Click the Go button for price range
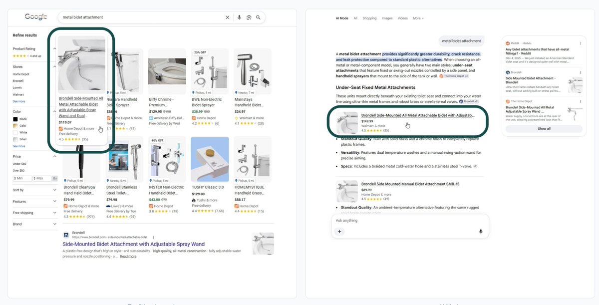The width and height of the screenshot is (599, 305). click(55, 178)
